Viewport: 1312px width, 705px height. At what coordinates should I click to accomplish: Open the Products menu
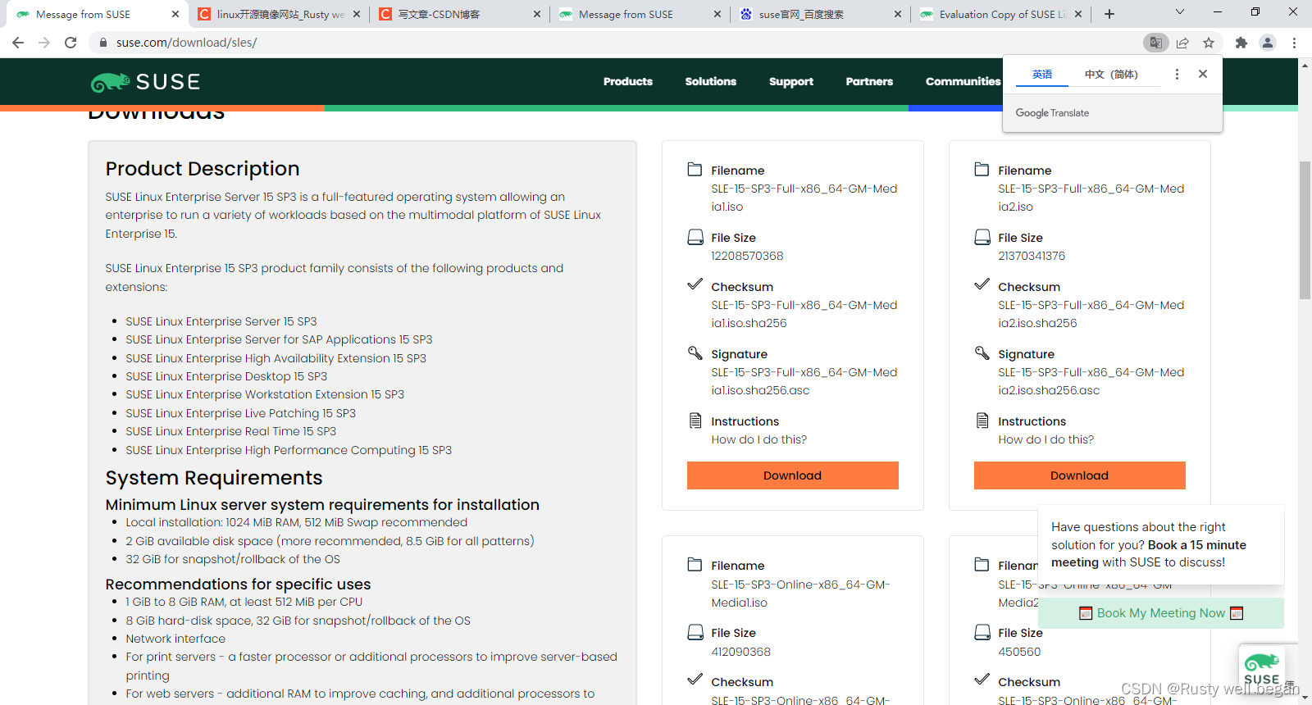click(x=628, y=81)
